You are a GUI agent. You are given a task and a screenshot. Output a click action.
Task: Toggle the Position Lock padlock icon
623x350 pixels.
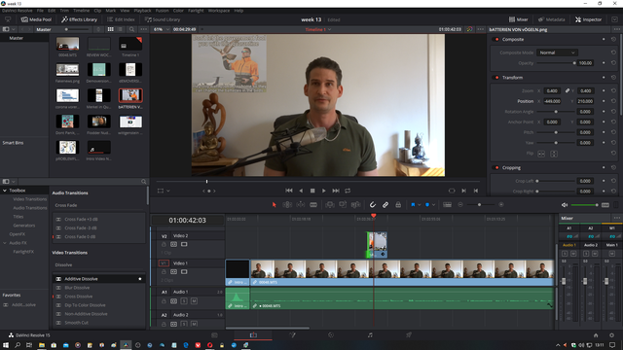[x=398, y=205]
